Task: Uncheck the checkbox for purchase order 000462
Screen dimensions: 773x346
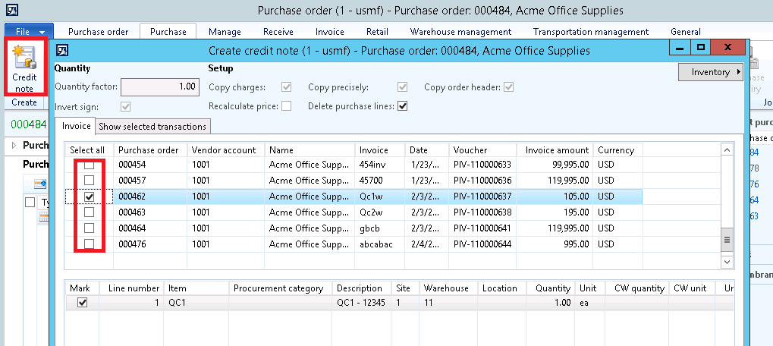Action: [x=90, y=197]
